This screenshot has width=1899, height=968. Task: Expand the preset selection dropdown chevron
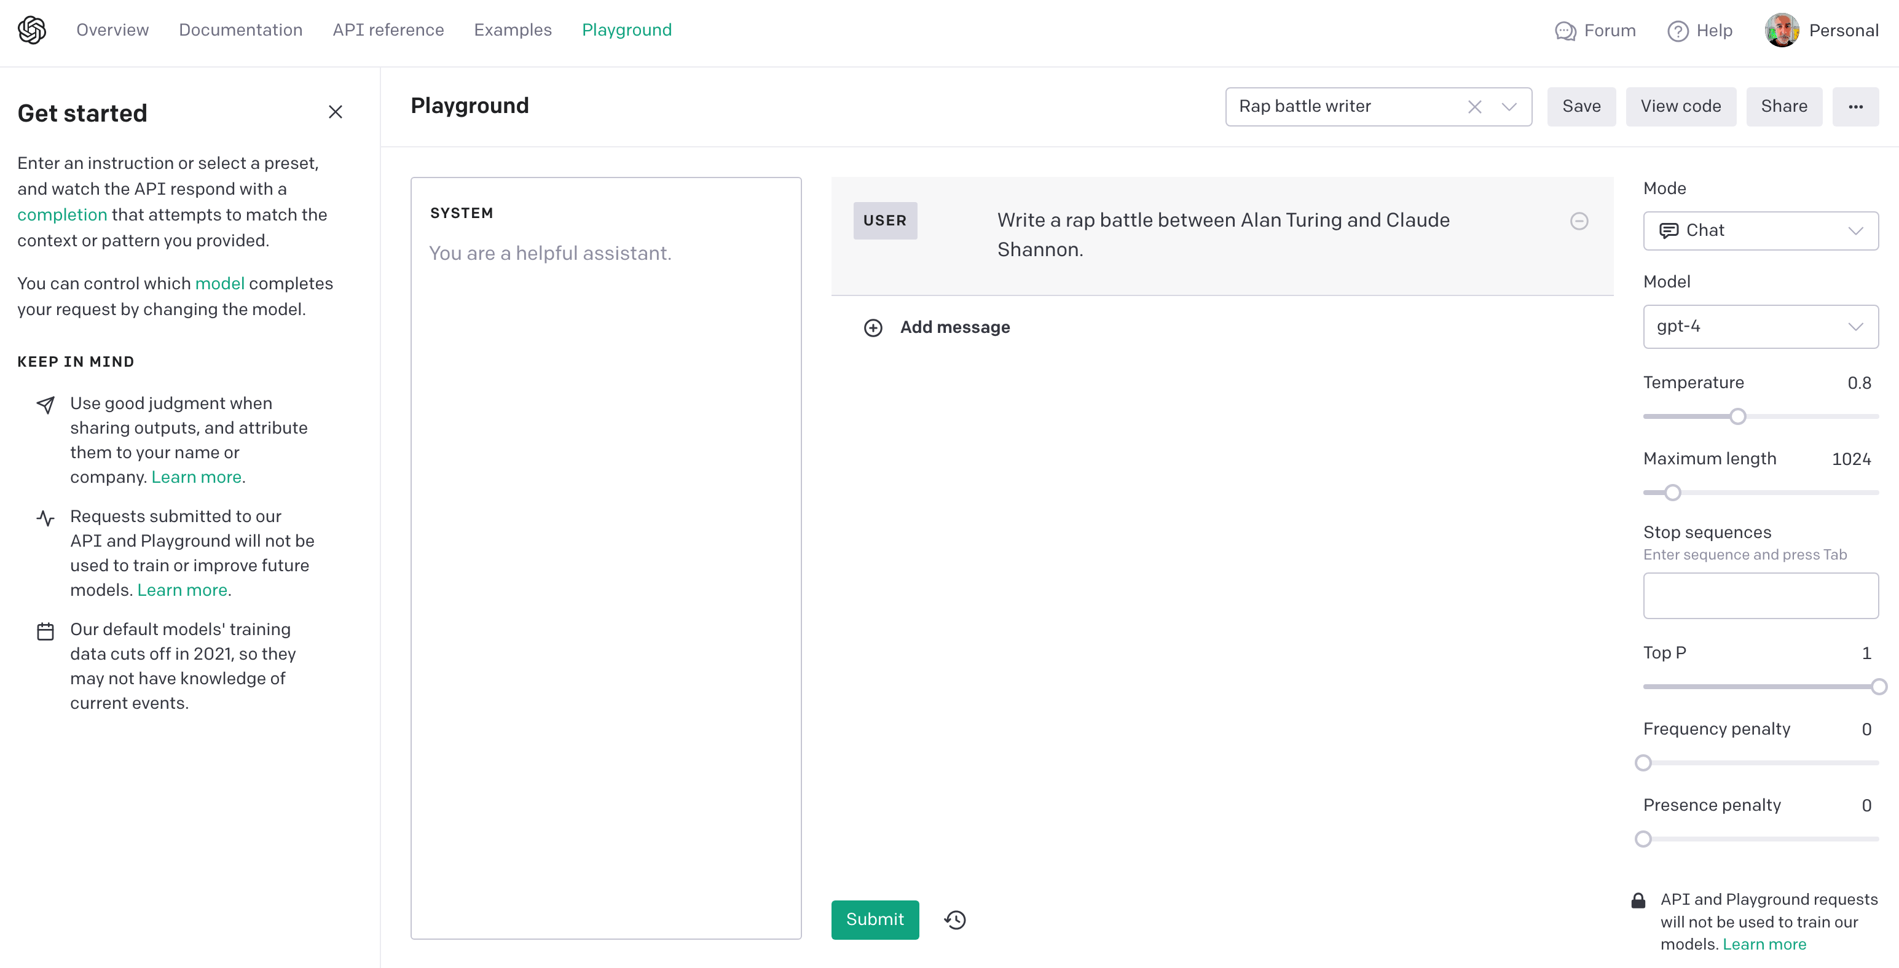(1509, 107)
